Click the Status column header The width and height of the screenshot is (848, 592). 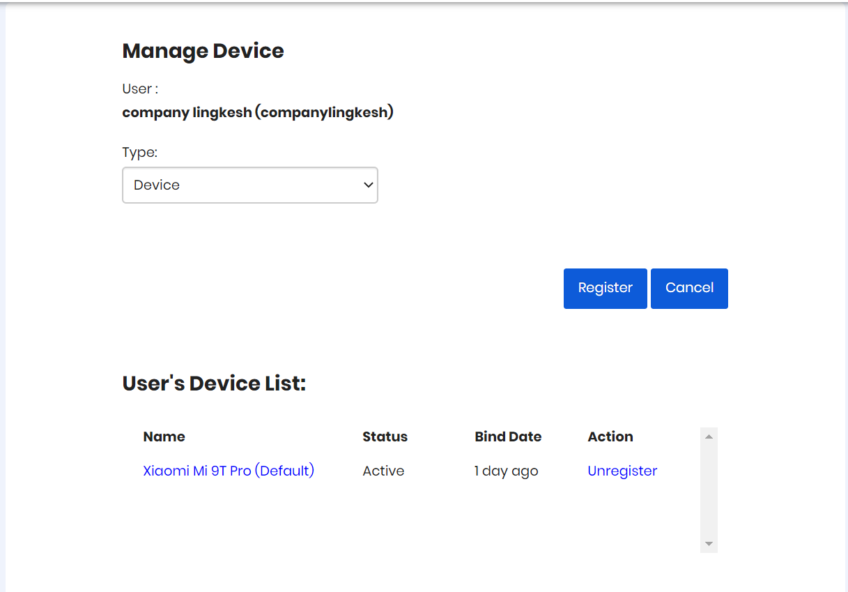pyautogui.click(x=385, y=437)
